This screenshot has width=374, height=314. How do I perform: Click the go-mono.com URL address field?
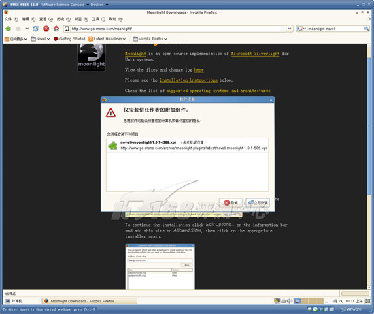click(175, 29)
